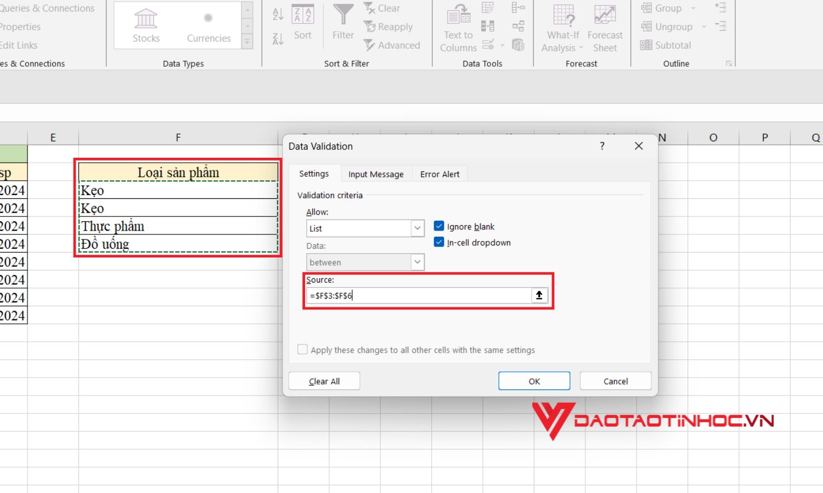Sort data A to Z

click(277, 15)
